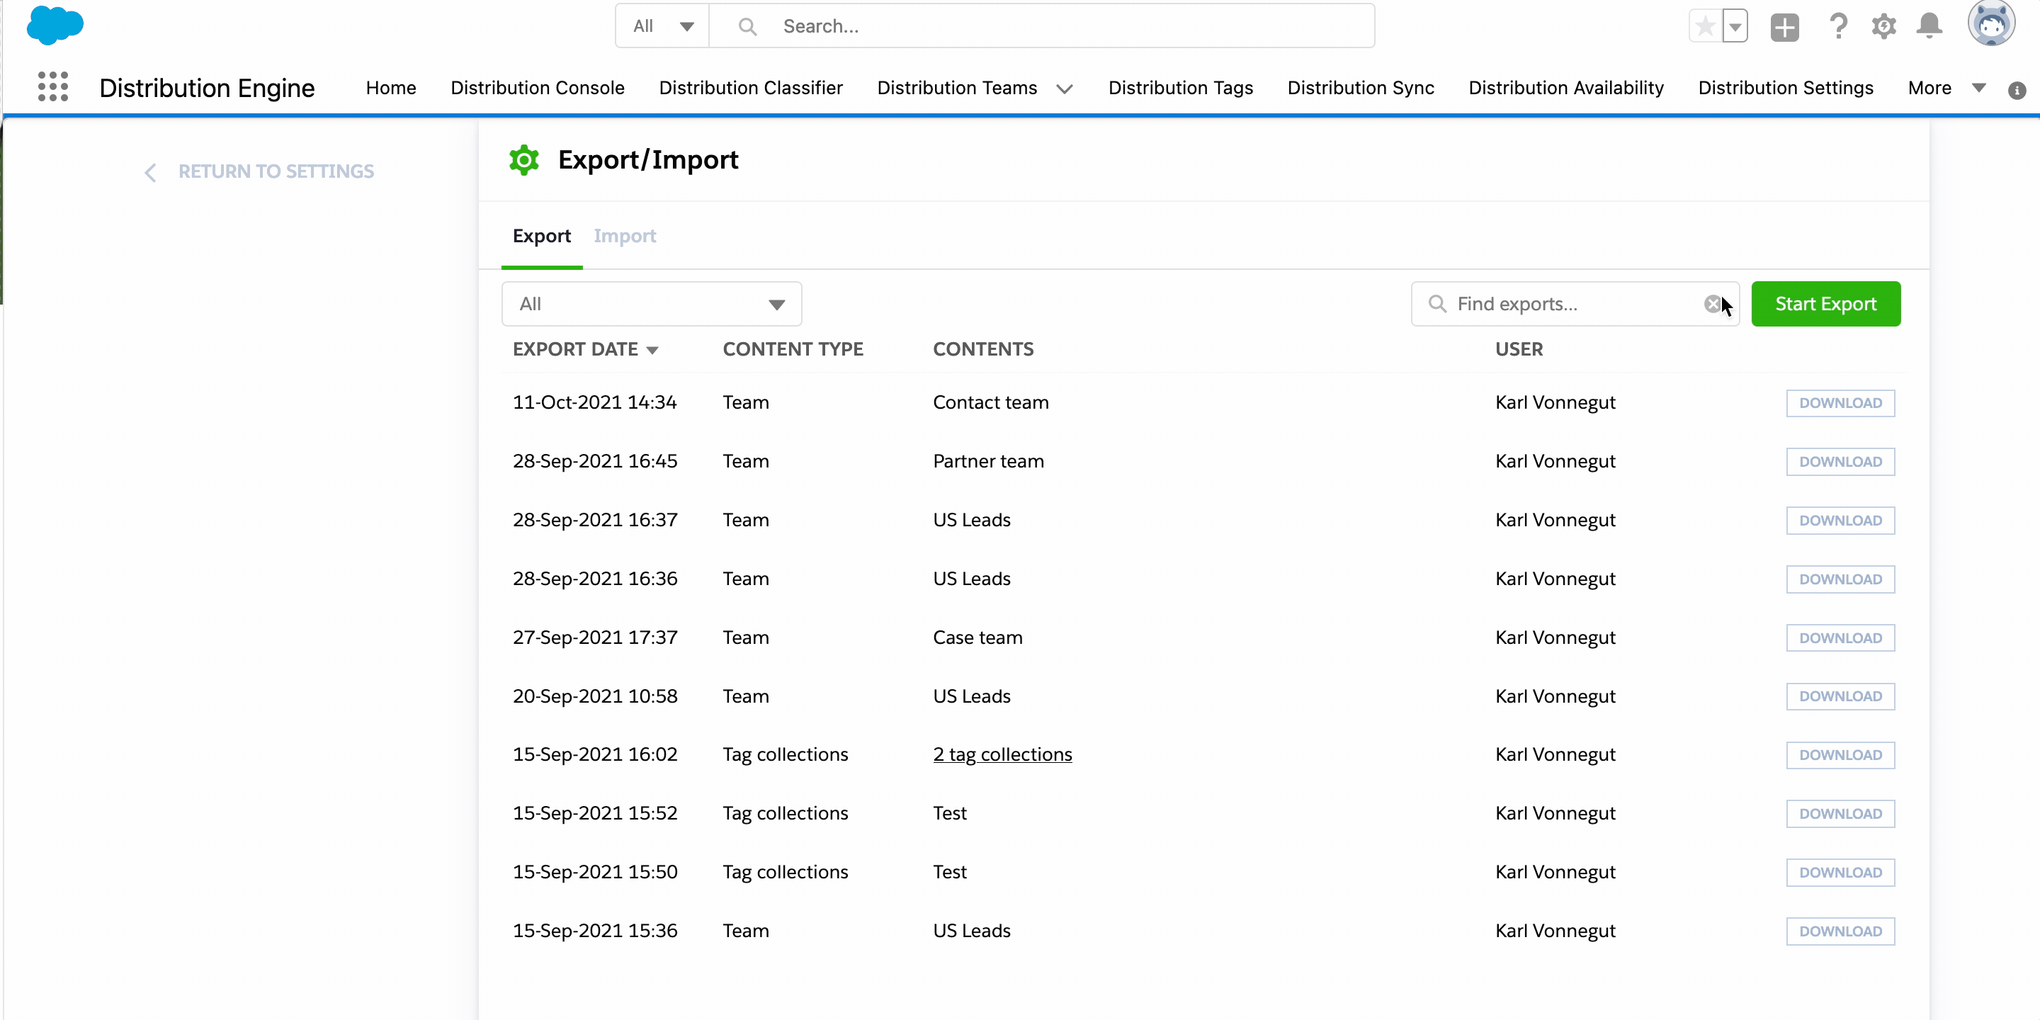Click the Case team contents cell
The height and width of the screenshot is (1020, 2040).
[x=978, y=637]
